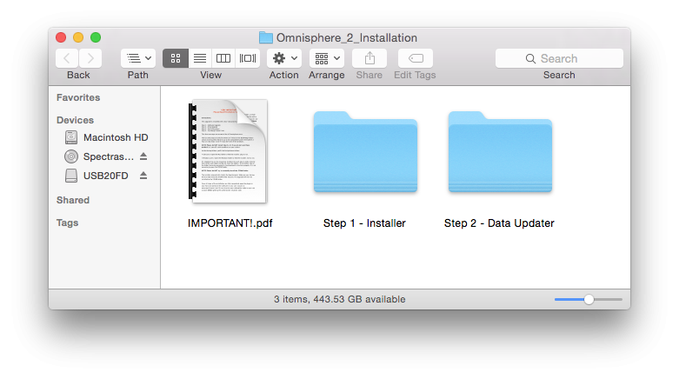Switch to Cover Flow view
The image size is (679, 379).
click(248, 58)
